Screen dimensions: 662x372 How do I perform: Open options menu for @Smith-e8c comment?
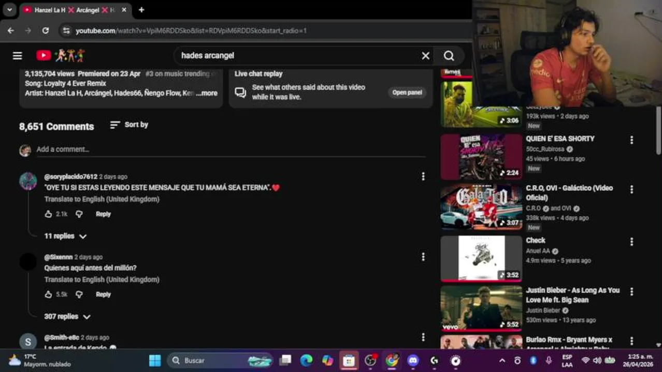(423, 337)
